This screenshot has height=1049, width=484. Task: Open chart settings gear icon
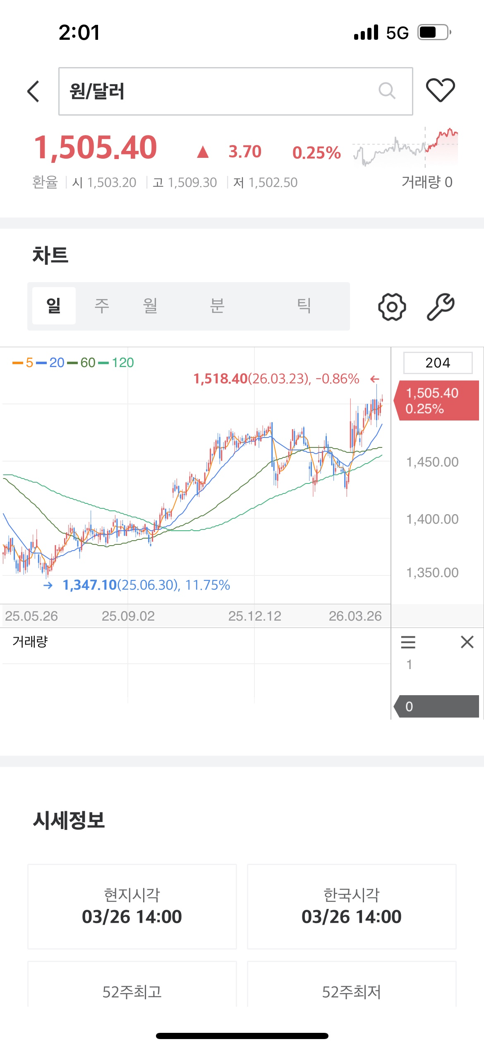point(392,307)
